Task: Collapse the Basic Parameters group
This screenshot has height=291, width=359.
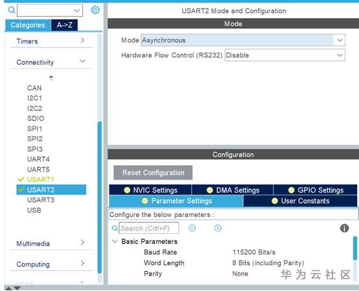Action: click(x=115, y=241)
